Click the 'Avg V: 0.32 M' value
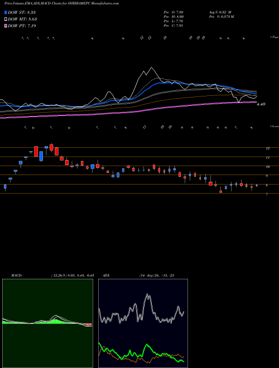This screenshot has height=368, width=279. pos(220,12)
